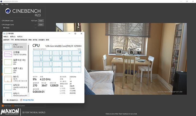Click Cinebench title bar app icon
196x116 pixels.
tap(1, 2)
